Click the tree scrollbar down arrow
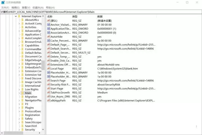 [43, 129]
